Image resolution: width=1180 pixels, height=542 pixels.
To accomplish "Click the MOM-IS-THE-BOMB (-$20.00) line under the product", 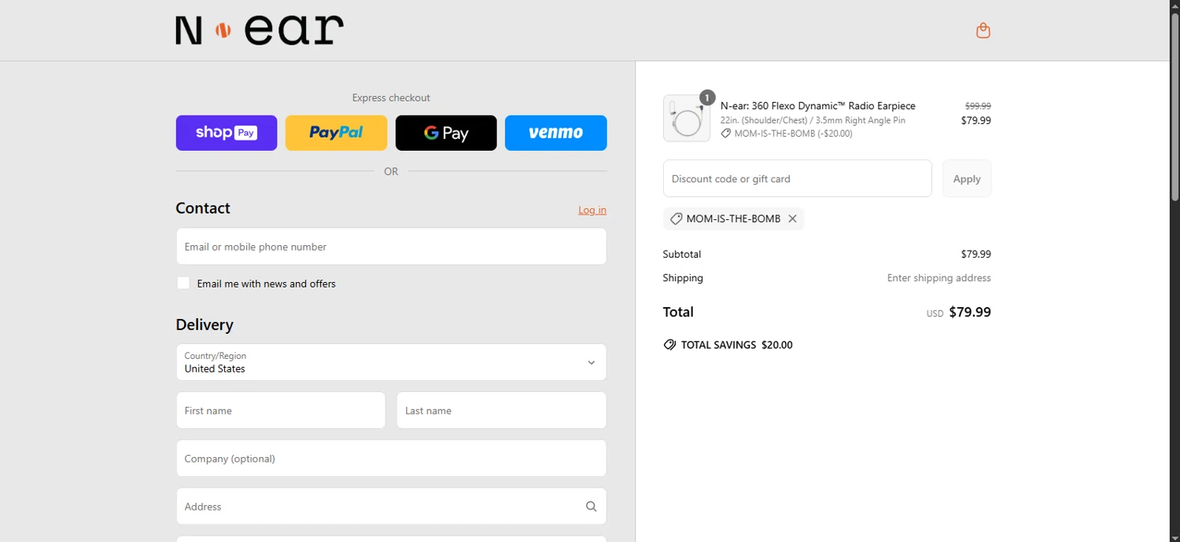I will pos(787,134).
